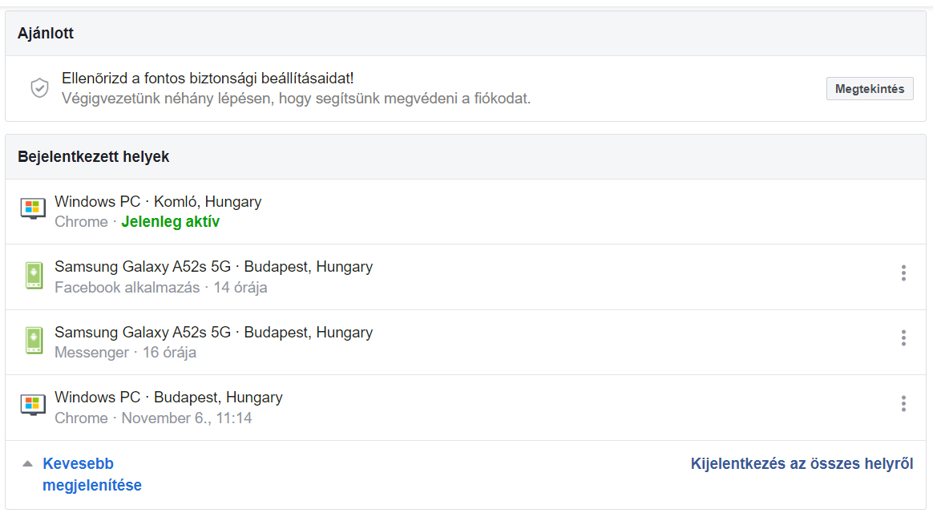This screenshot has height=517, width=933.
Task: Click the collapse triangle arrow icon
Action: click(27, 463)
